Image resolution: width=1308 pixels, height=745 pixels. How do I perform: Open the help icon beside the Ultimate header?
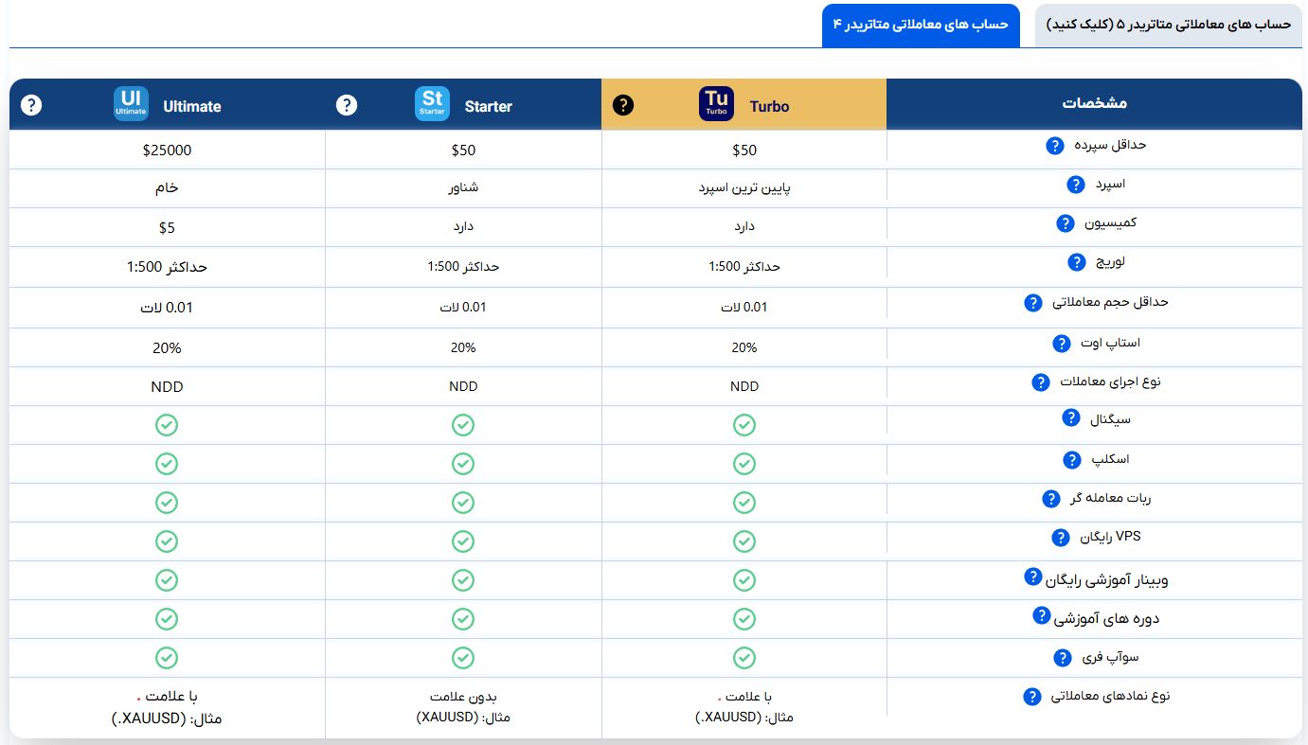(x=31, y=104)
